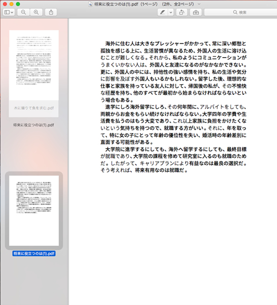Click the unselected 将来に役立つのは(1).pdf gray label

pyautogui.click(x=34, y=125)
